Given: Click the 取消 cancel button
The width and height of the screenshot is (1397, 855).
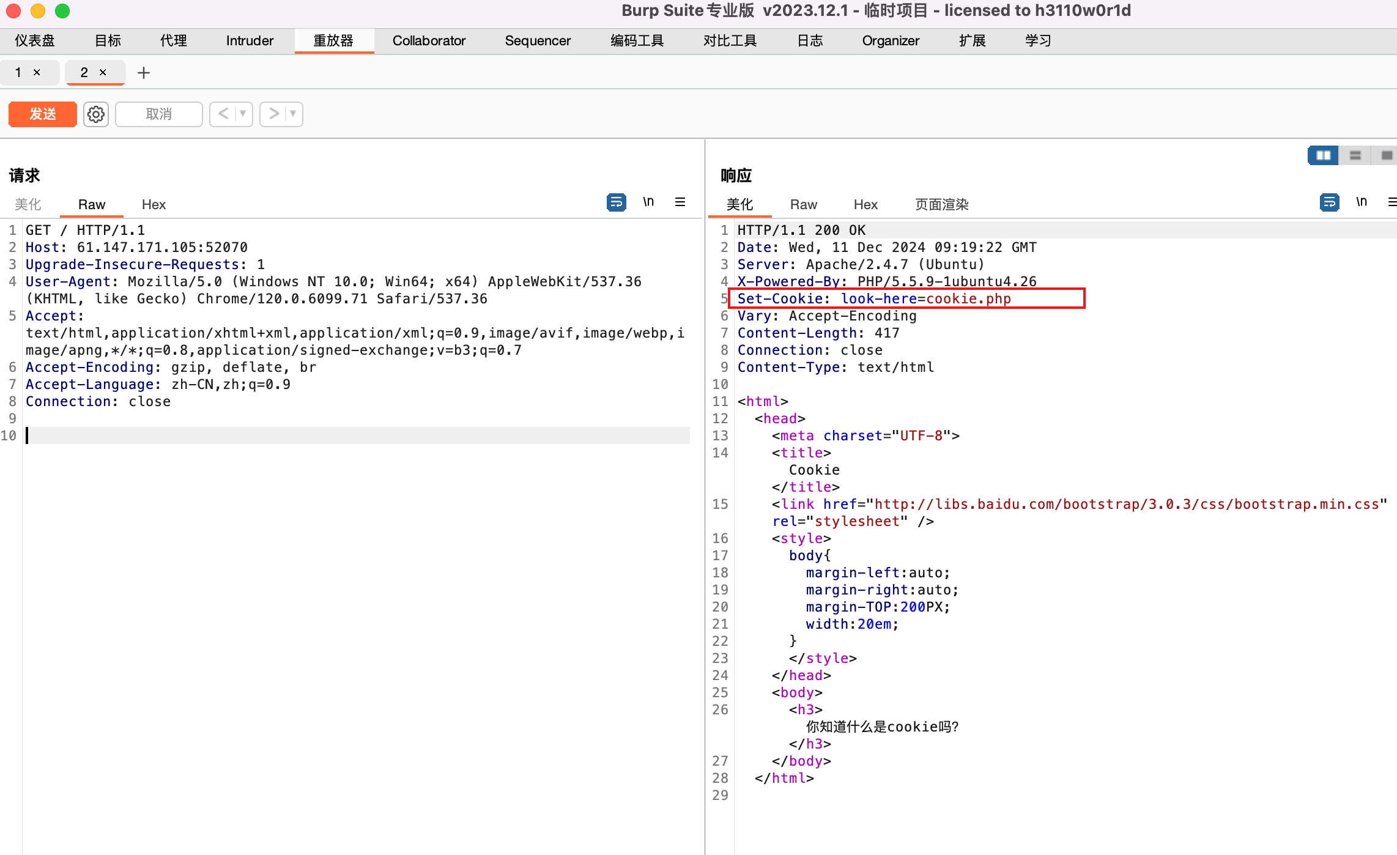Looking at the screenshot, I should pos(158,114).
